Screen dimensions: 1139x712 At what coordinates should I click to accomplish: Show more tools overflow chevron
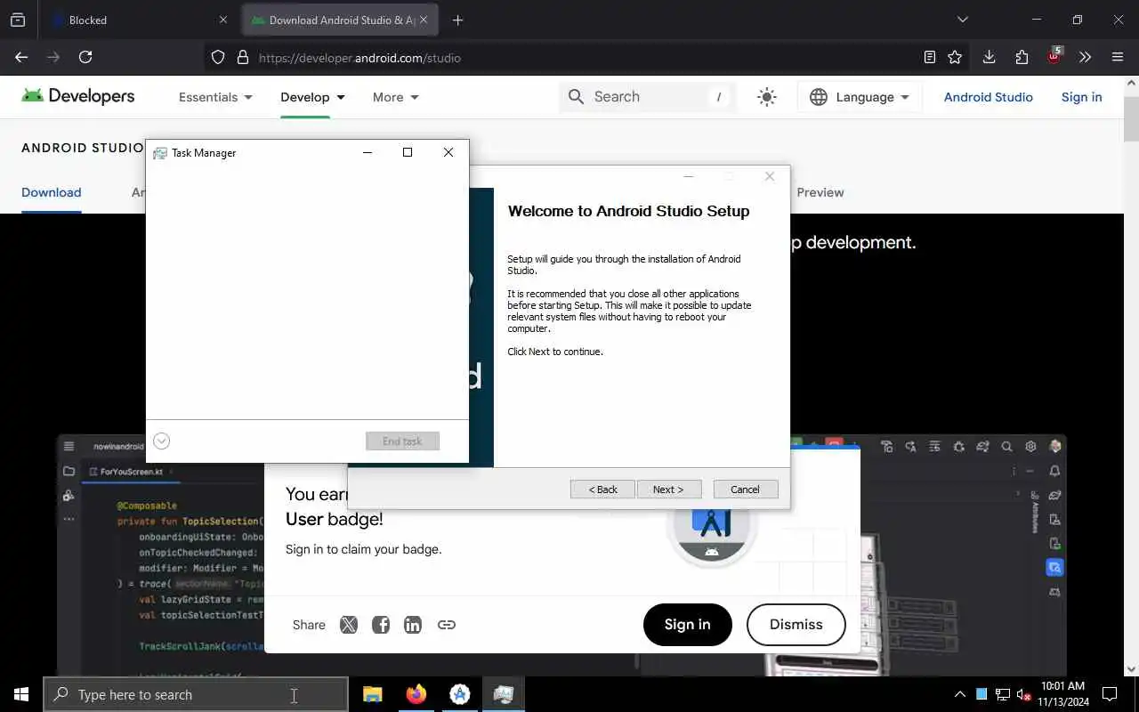pyautogui.click(x=1085, y=57)
